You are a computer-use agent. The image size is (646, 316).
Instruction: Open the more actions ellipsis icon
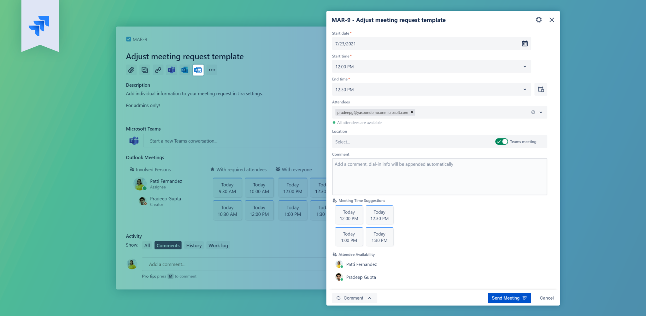(211, 70)
